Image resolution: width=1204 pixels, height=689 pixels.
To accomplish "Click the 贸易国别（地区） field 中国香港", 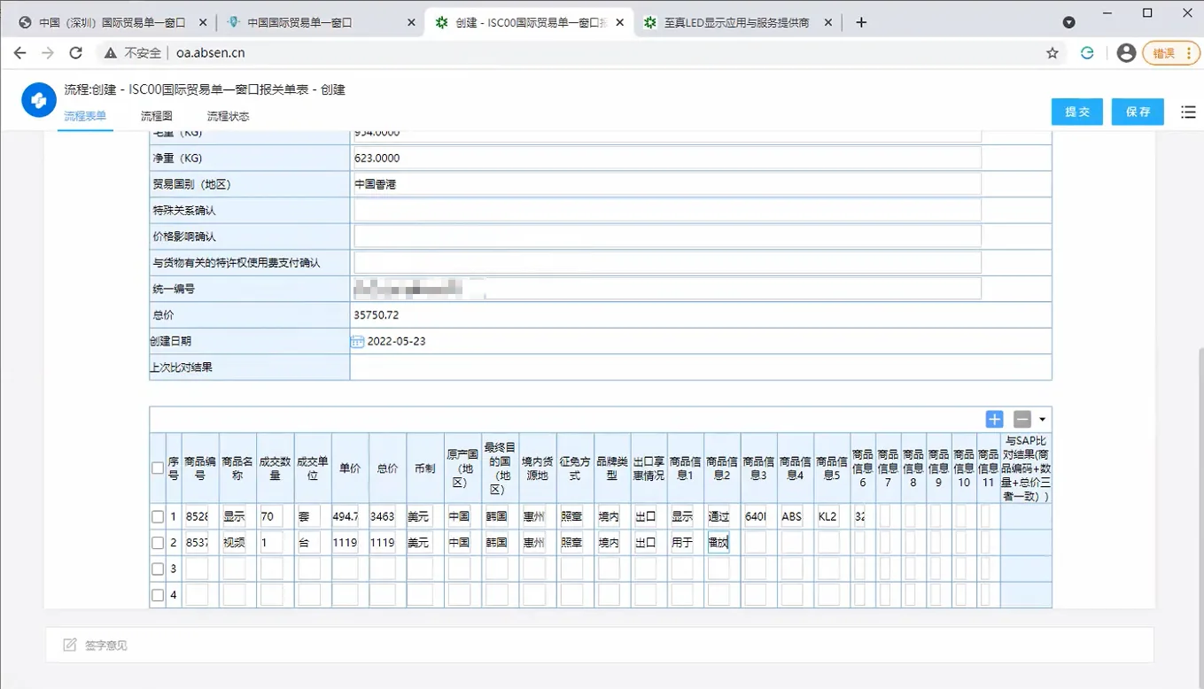I will coord(667,184).
